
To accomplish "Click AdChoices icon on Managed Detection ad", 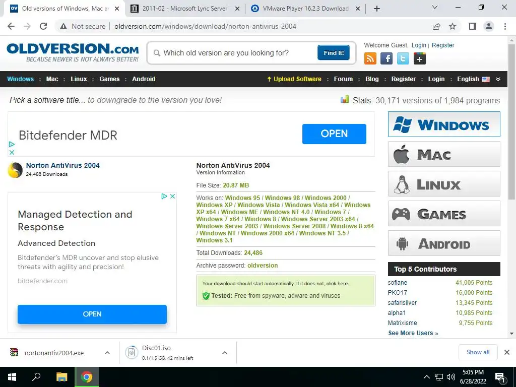I will [x=164, y=196].
